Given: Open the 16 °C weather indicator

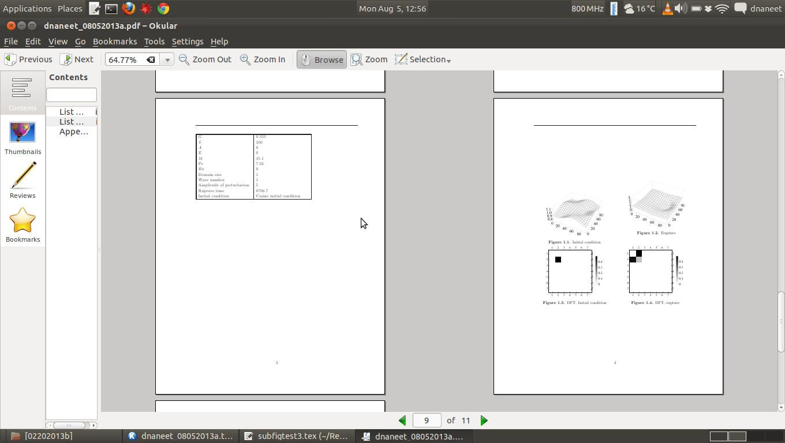Looking at the screenshot, I should point(640,9).
